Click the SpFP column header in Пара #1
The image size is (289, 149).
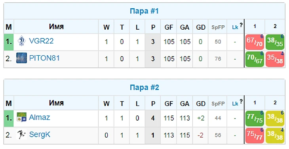tap(218, 27)
